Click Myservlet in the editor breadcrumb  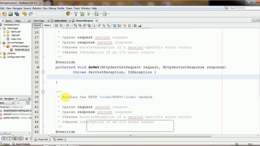coord(43,140)
